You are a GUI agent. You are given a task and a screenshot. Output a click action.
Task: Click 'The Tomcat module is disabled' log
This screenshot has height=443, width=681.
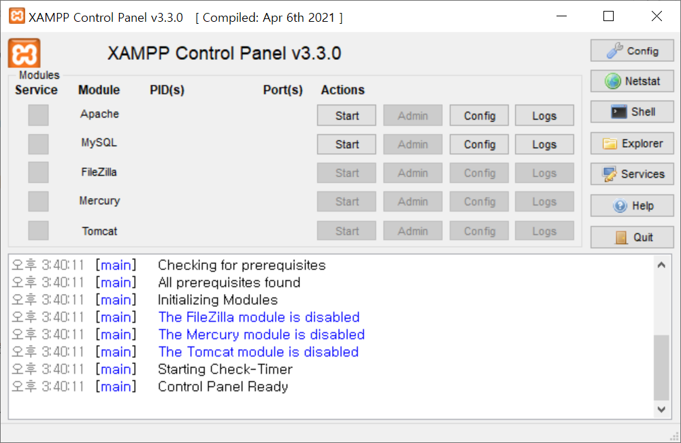(259, 352)
